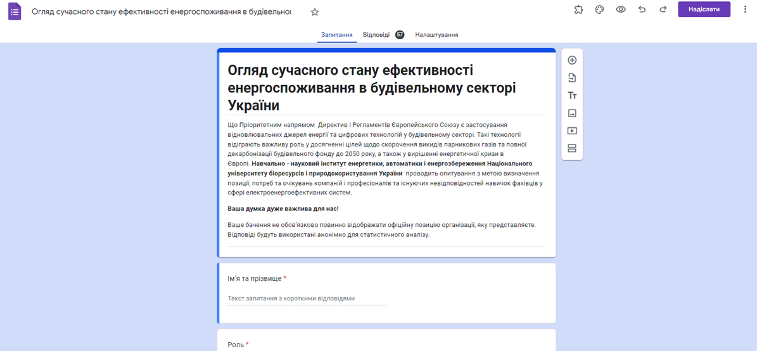Redo the last change

663,10
